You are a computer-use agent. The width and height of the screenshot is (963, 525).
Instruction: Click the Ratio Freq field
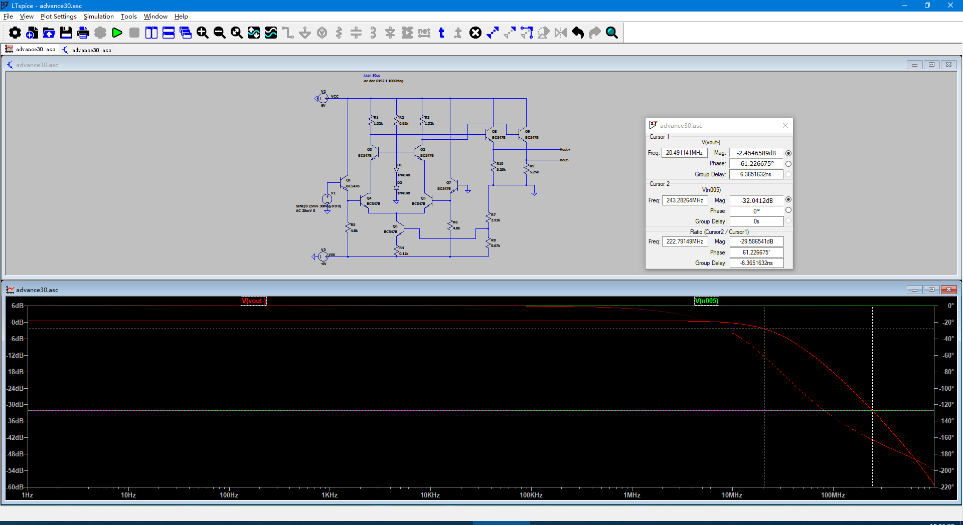point(685,241)
